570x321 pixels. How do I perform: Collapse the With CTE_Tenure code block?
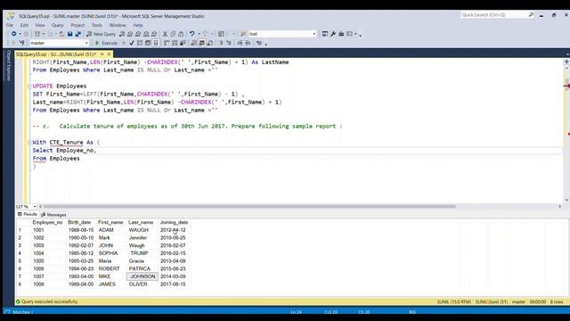29,143
